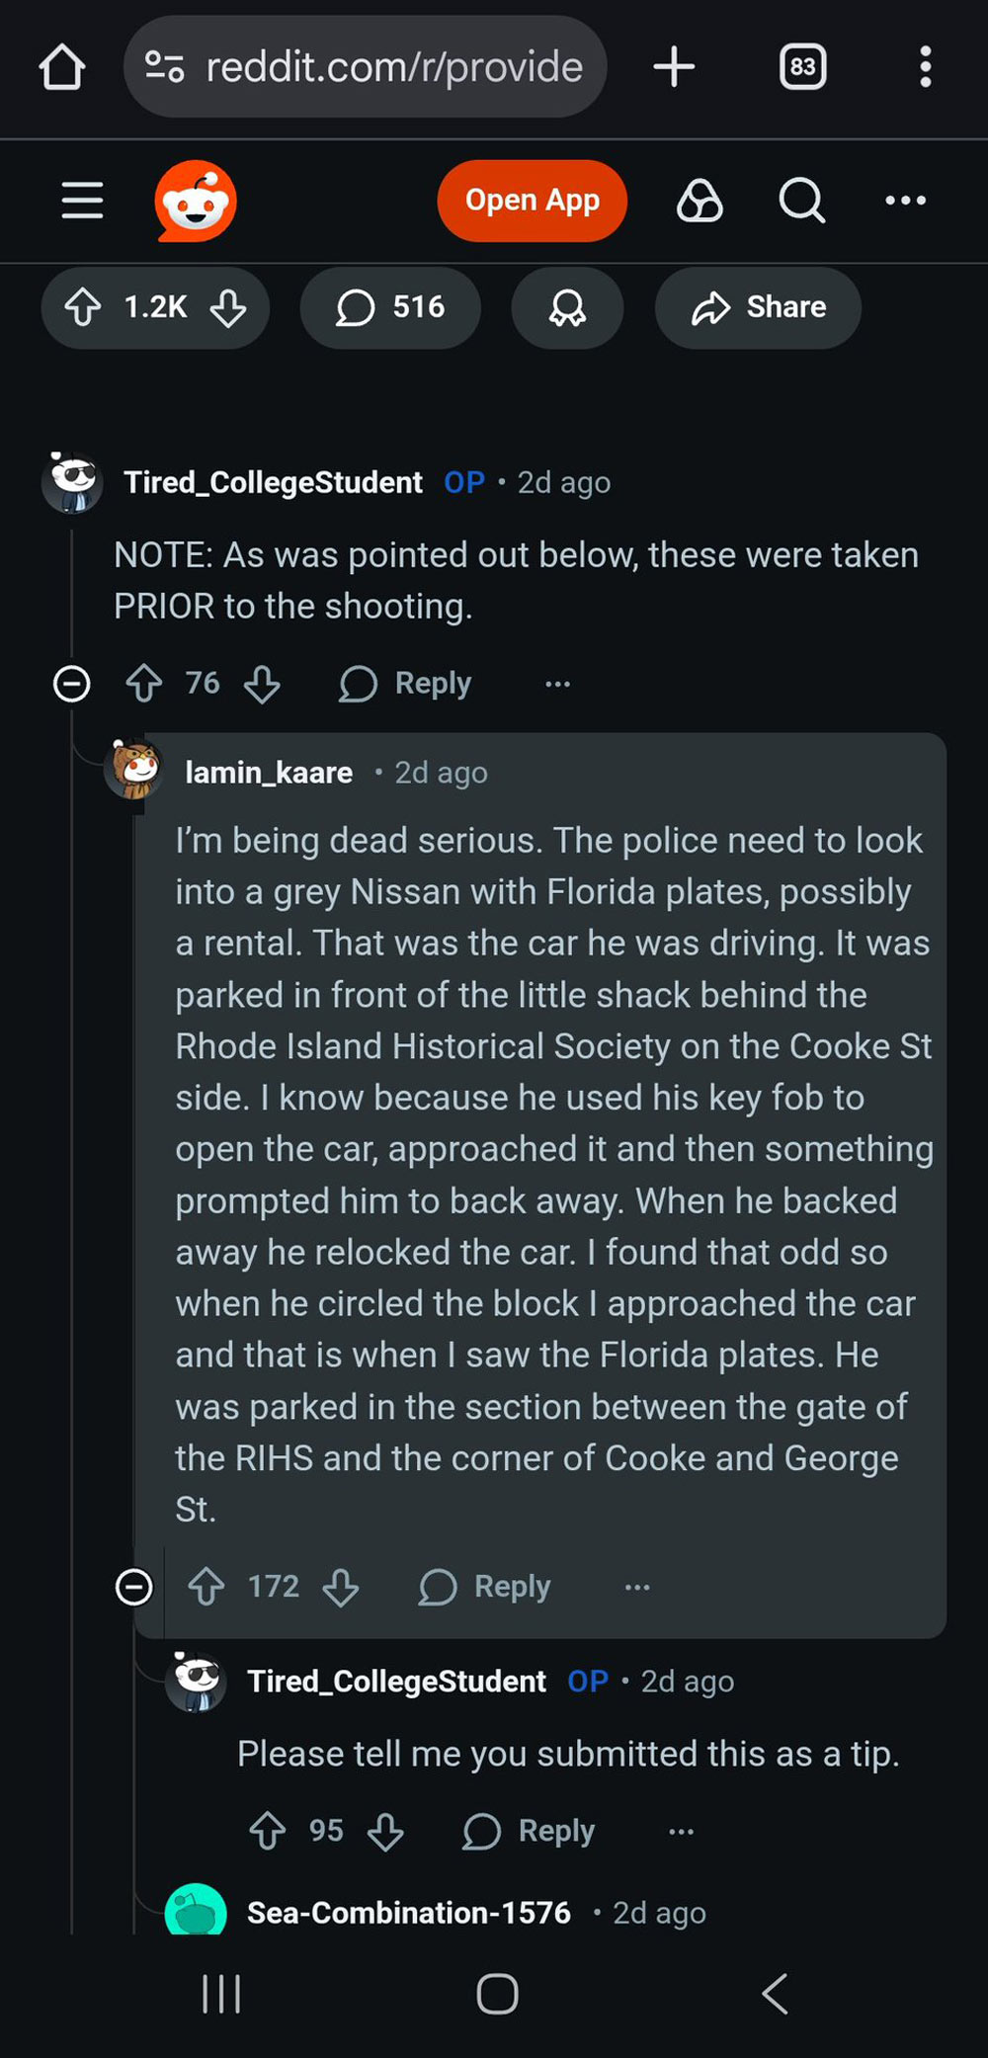Open Sea-Combination-1576's profile

tap(408, 1913)
